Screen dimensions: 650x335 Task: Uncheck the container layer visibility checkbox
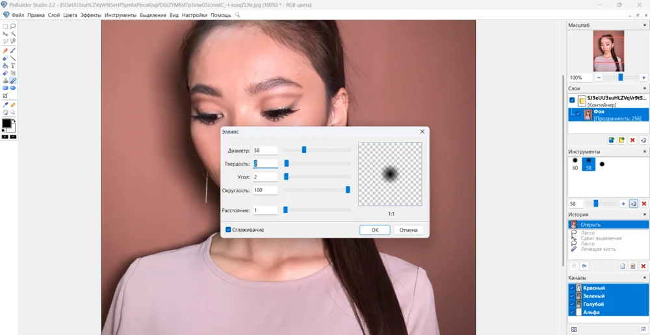coord(572,101)
